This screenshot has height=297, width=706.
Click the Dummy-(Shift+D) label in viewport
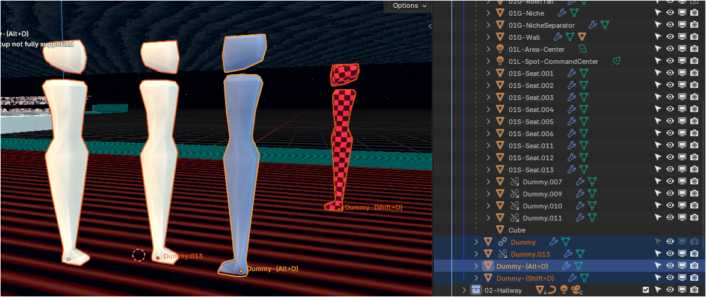coord(373,207)
